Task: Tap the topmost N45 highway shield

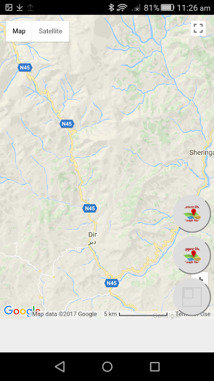Action: (25, 67)
